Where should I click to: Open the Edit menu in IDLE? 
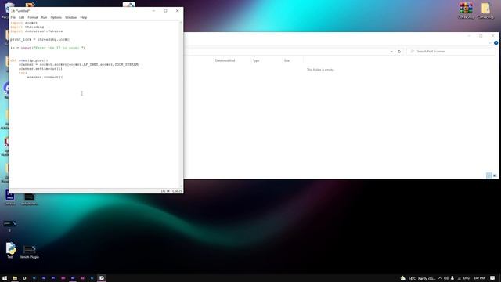click(x=21, y=17)
